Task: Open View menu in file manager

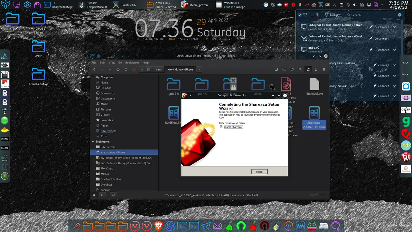Action: [112, 63]
